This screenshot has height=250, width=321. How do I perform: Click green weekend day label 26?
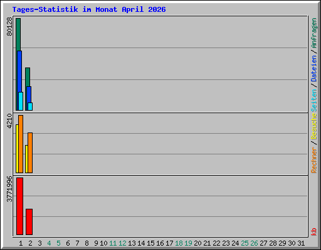tap(254, 243)
